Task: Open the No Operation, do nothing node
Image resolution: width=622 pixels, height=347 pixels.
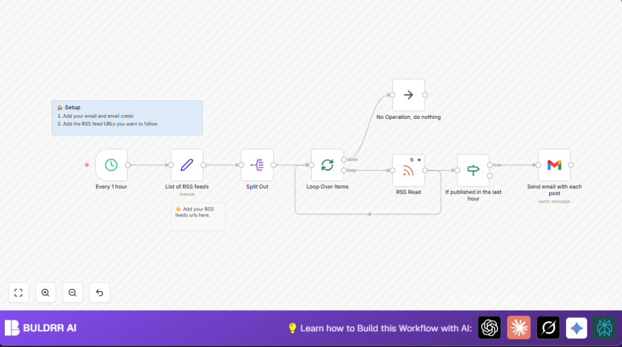Action: click(x=408, y=95)
